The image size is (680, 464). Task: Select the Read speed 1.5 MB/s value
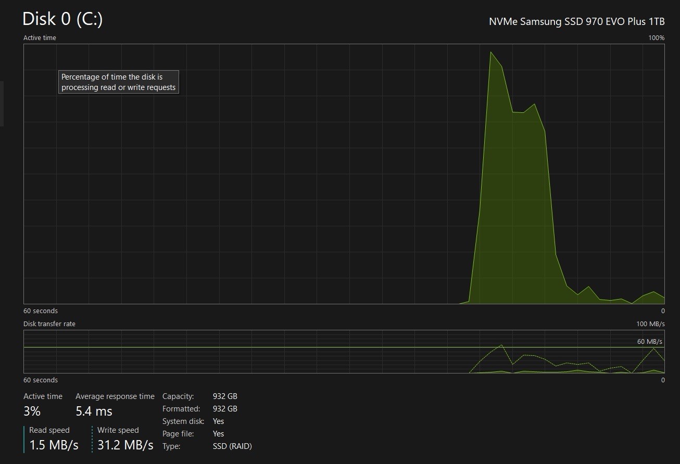(x=54, y=445)
